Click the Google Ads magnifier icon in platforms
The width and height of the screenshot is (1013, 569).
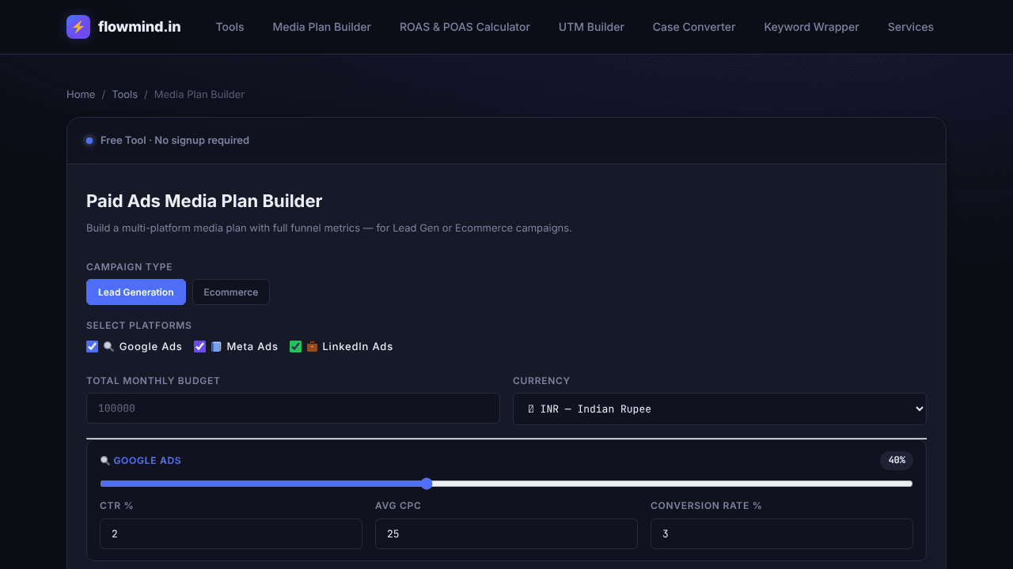[x=108, y=346]
